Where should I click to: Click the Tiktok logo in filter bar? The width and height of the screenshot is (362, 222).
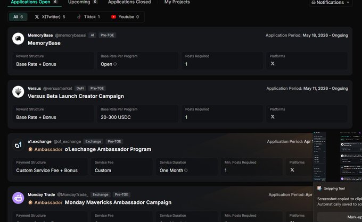pyautogui.click(x=79, y=17)
